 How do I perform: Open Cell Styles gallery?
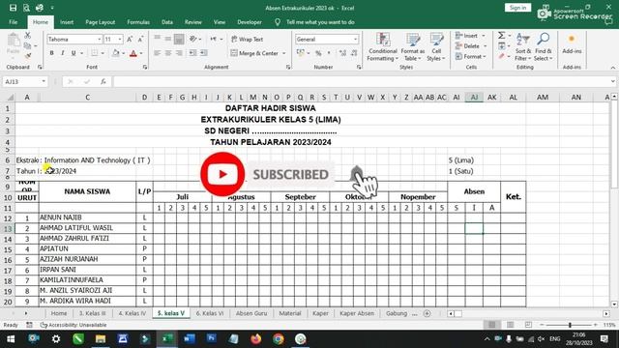(x=436, y=47)
